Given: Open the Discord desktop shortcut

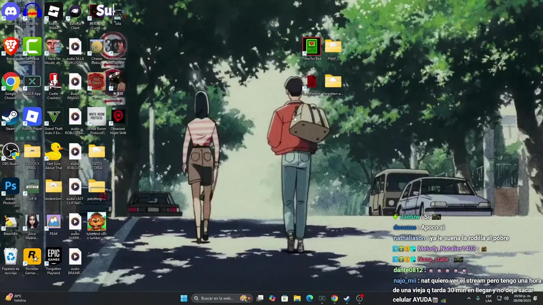Looking at the screenshot, I should pos(11,15).
